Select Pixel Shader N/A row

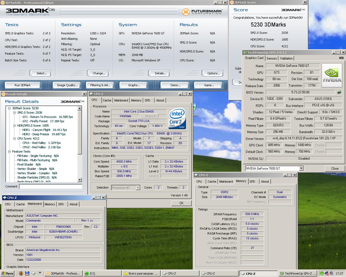click(x=29, y=164)
